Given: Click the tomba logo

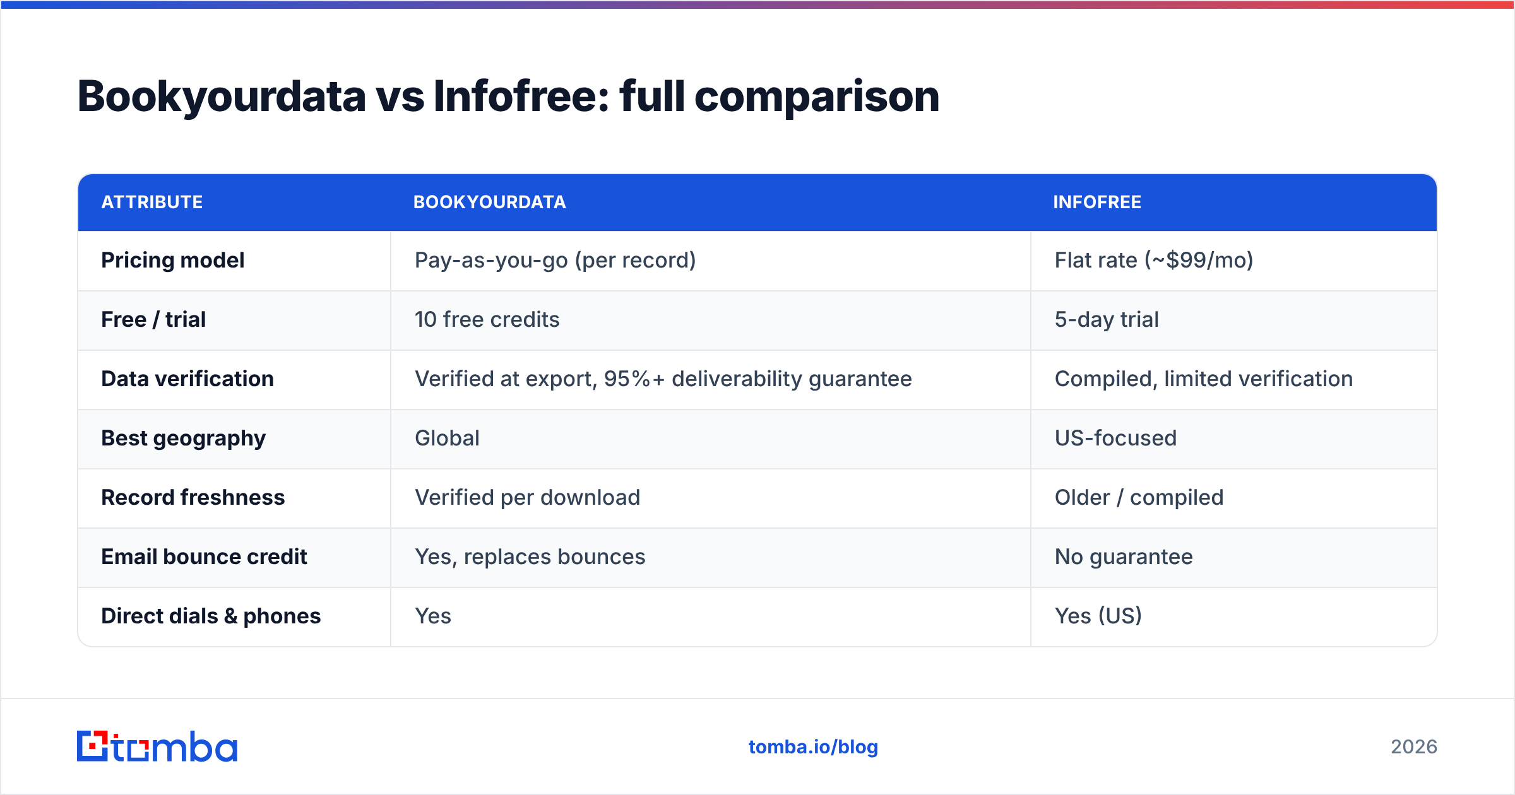Looking at the screenshot, I should (157, 746).
